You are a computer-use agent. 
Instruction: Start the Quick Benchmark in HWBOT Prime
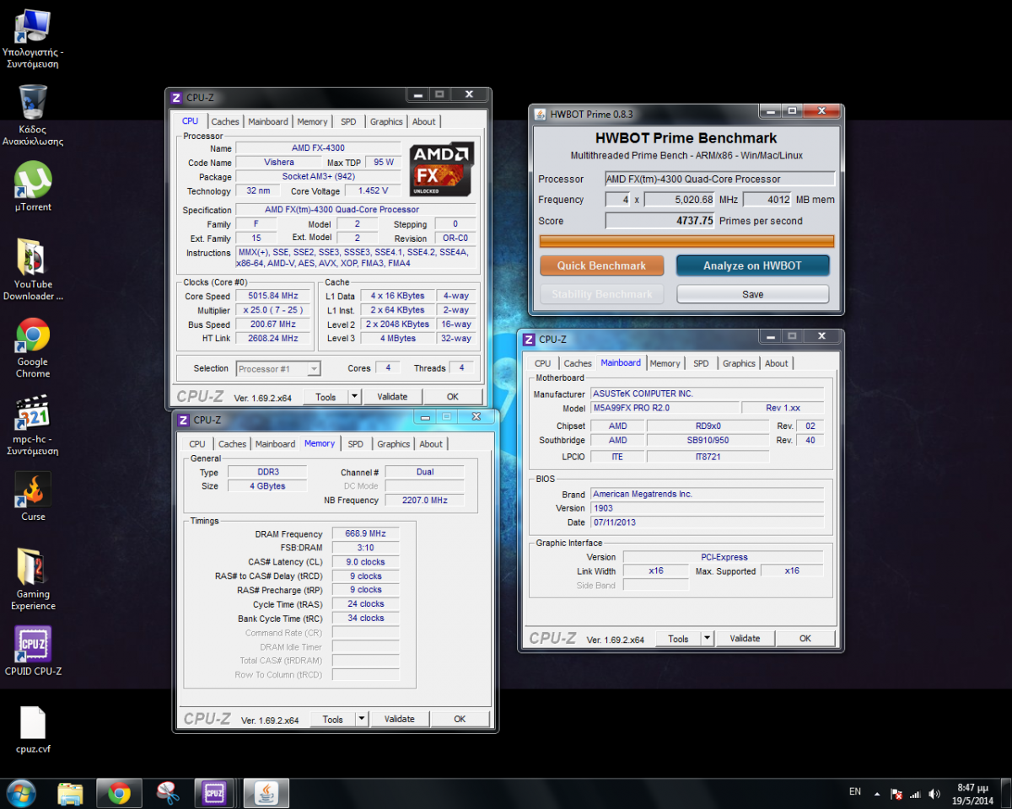(601, 265)
